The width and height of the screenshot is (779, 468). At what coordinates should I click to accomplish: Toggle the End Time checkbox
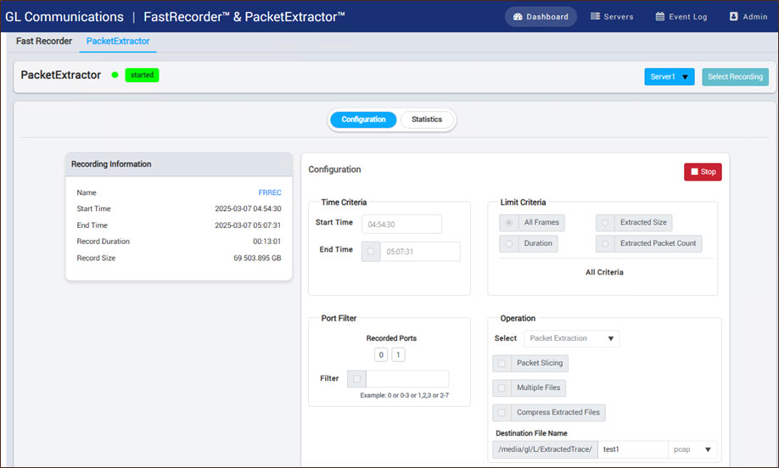pos(371,252)
